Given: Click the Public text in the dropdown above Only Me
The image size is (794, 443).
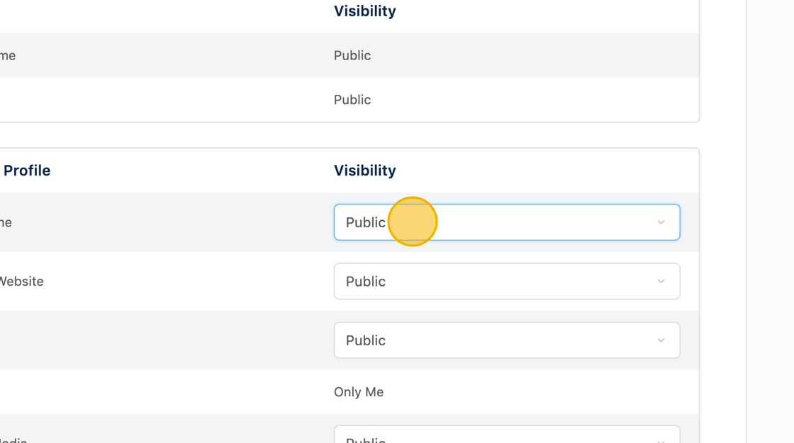Looking at the screenshot, I should coord(366,340).
